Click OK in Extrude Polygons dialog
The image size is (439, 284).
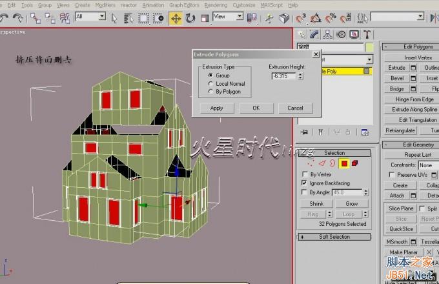pyautogui.click(x=256, y=108)
